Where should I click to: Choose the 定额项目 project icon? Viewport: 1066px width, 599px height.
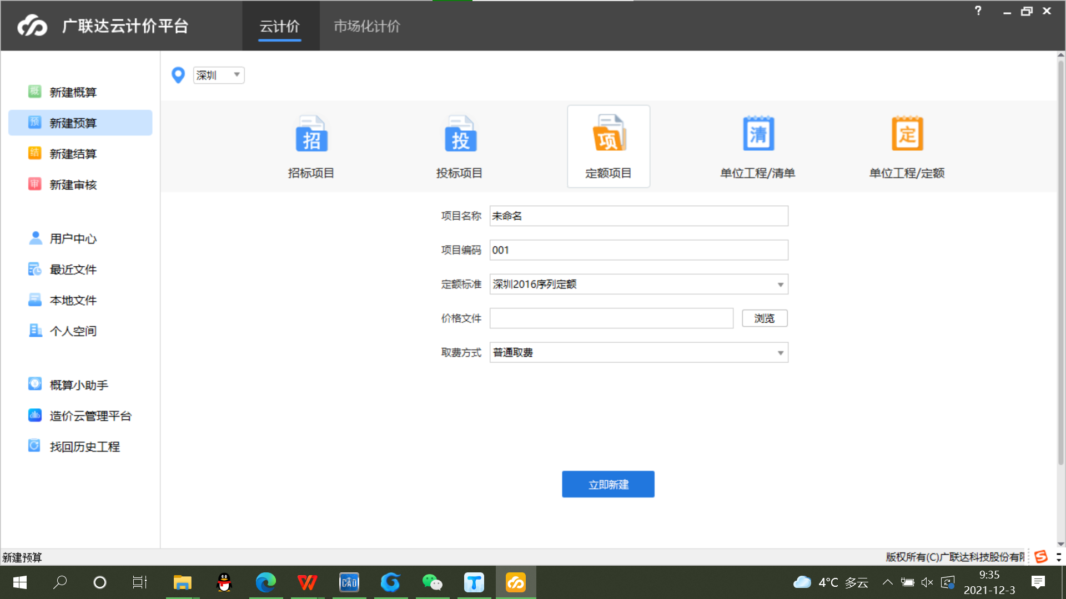point(609,135)
